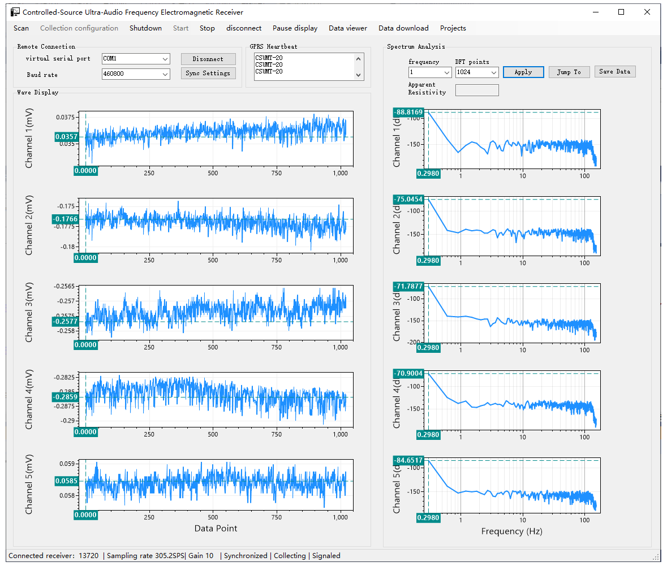Click Shutdown in the menu bar
Viewport: 667px width, 566px height.
[145, 28]
